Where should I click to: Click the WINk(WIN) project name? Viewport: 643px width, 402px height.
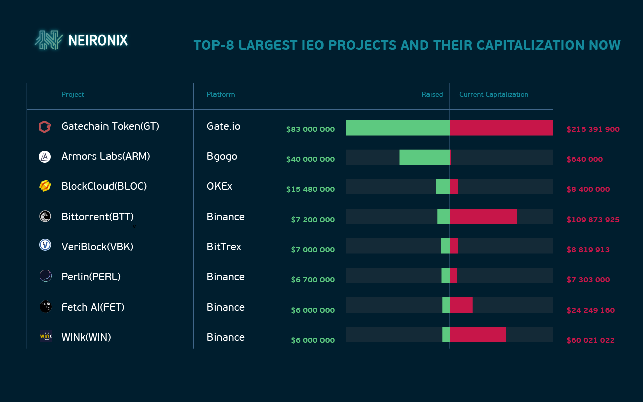[x=86, y=337]
